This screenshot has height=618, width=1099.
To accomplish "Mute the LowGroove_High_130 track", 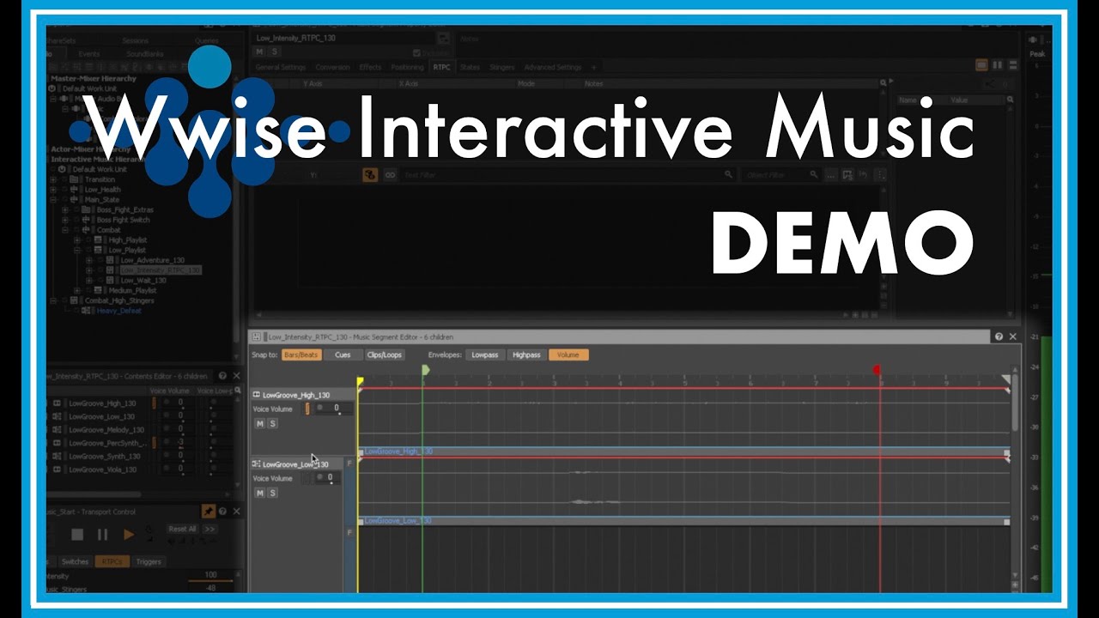I will pos(259,423).
